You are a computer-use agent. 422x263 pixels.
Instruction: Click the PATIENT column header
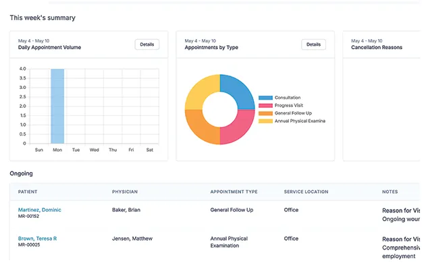click(x=28, y=192)
